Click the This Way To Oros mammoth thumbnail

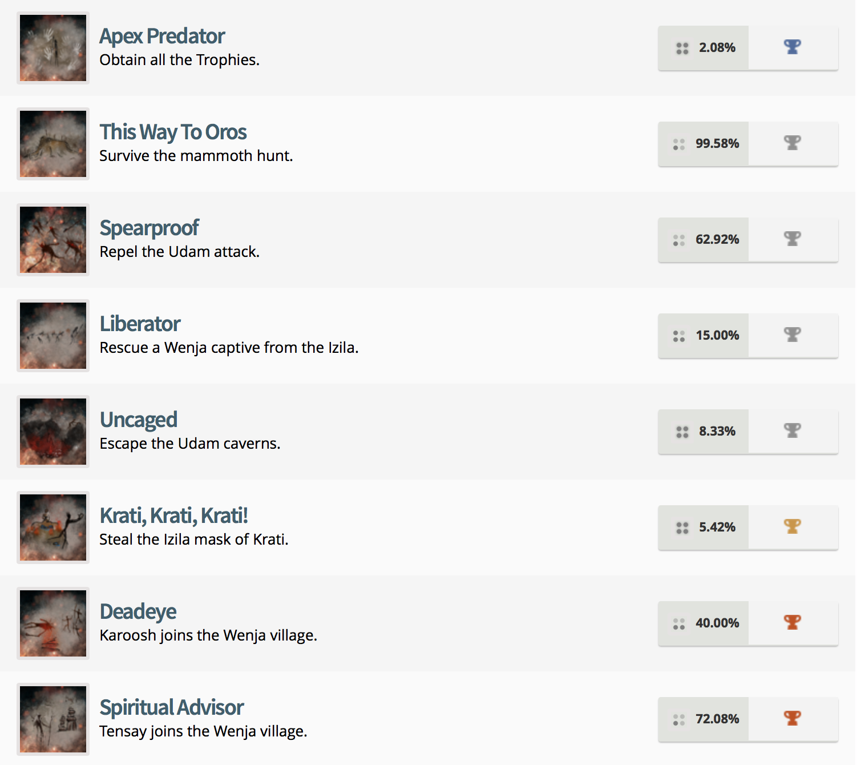[52, 143]
